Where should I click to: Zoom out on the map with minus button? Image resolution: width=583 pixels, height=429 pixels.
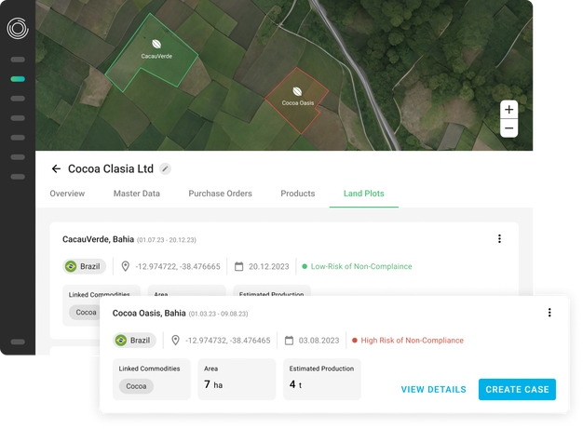click(508, 128)
